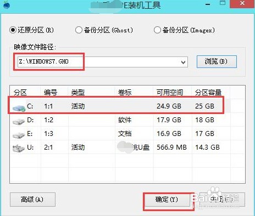Click the 分区 column header
The width and height of the screenshot is (255, 216).
point(20,93)
